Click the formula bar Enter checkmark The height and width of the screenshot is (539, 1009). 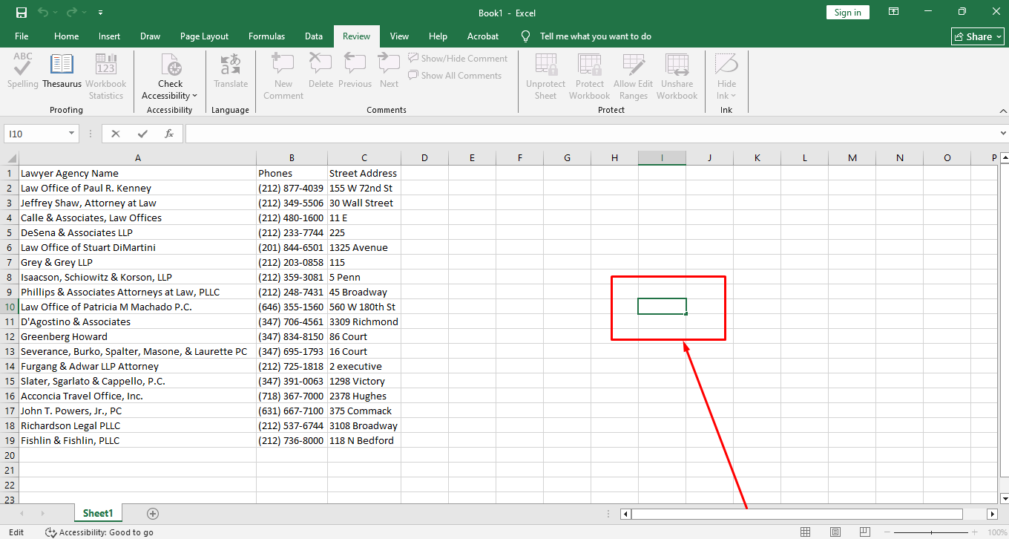142,134
